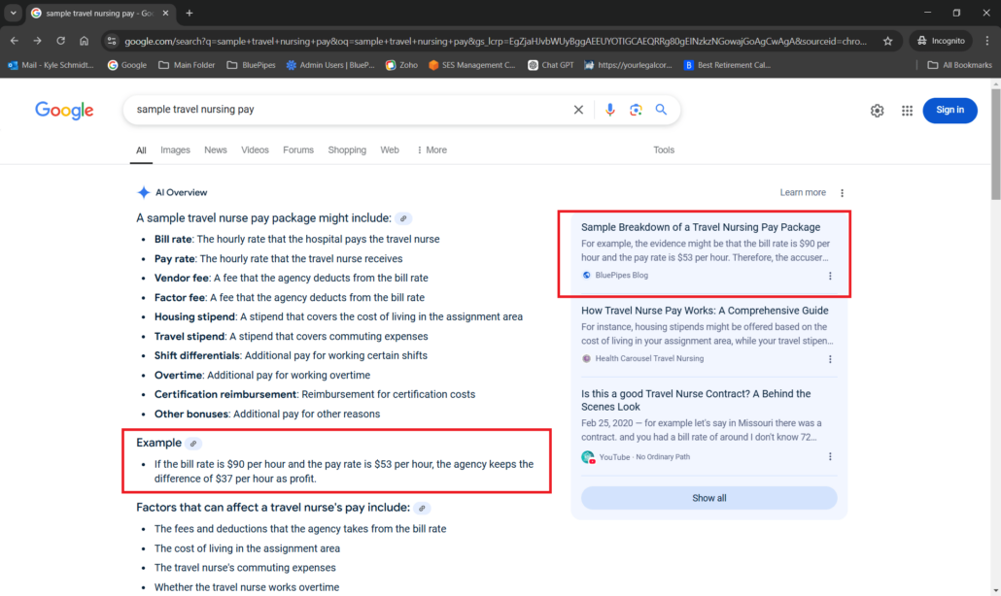Image resolution: width=1001 pixels, height=596 pixels.
Task: Open quick settings gear
Action: [x=877, y=111]
